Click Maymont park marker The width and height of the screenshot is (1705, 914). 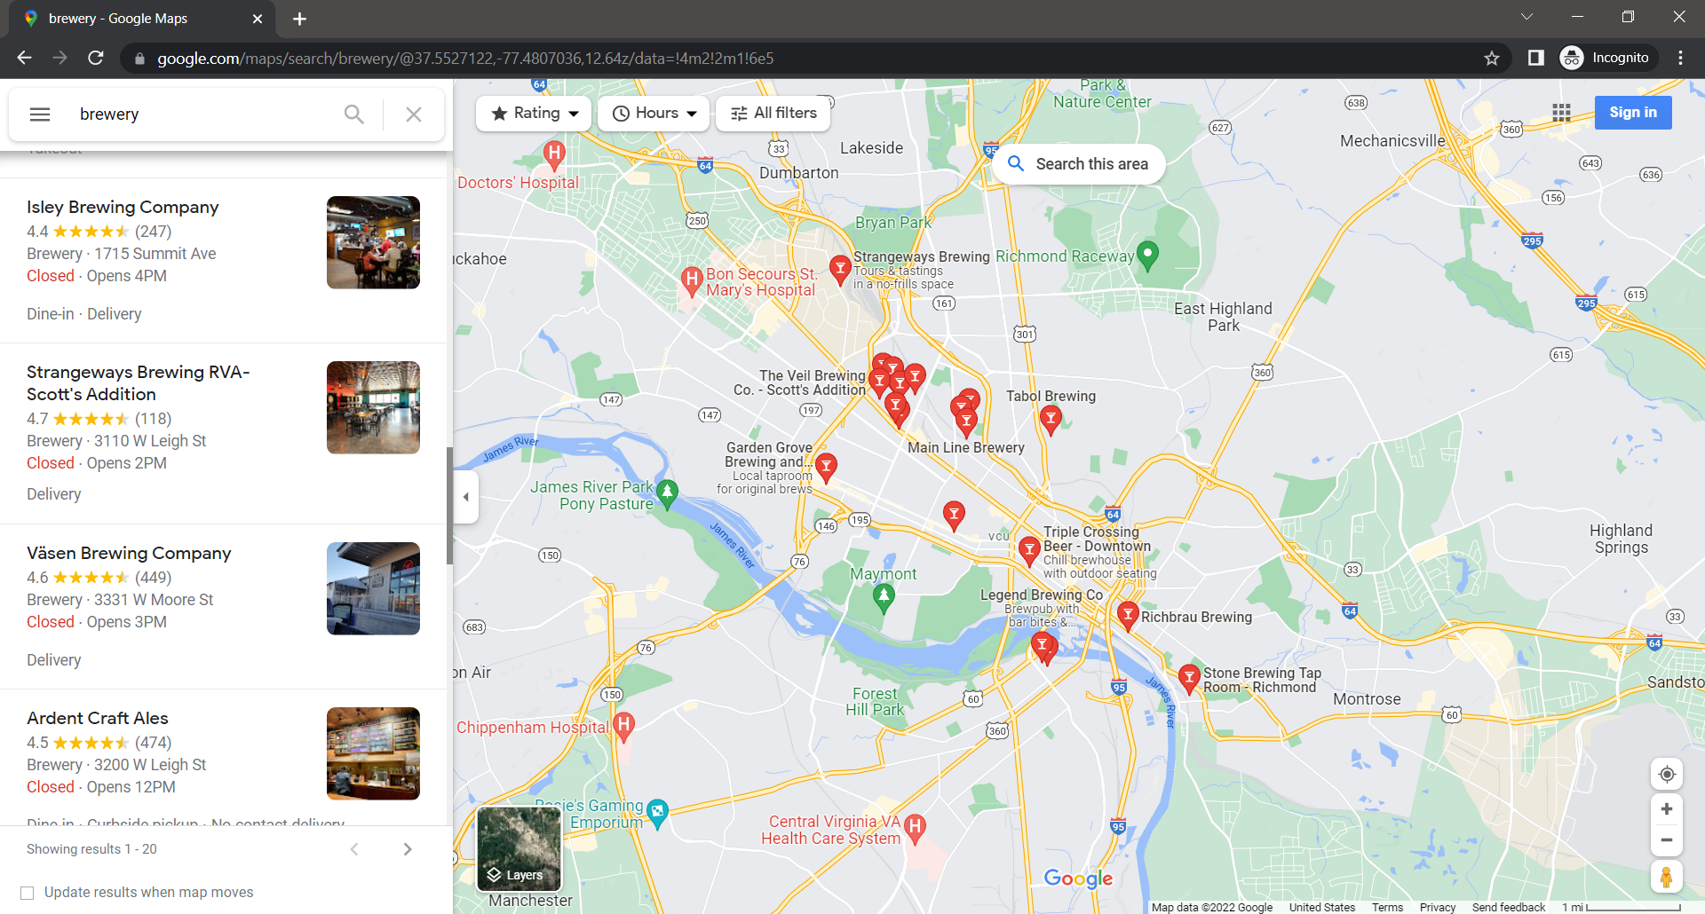[884, 599]
